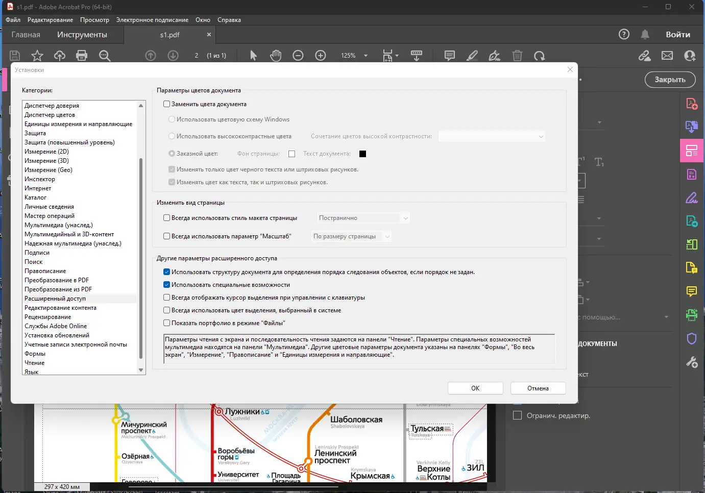Click the trash delete icon
Image resolution: width=705 pixels, height=493 pixels.
(517, 56)
